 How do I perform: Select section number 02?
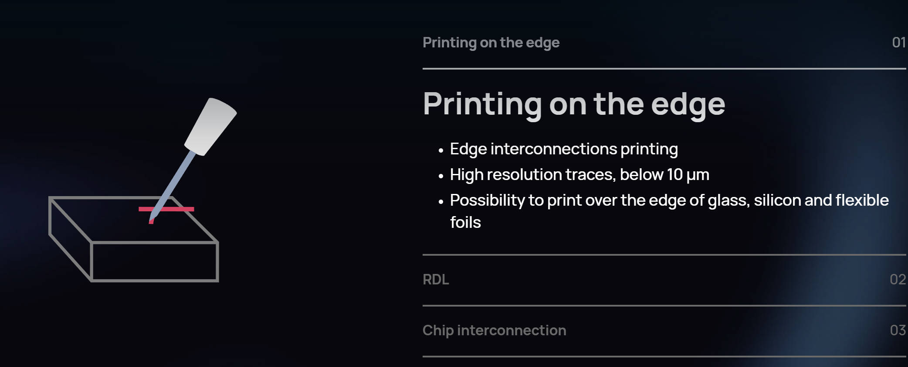(898, 280)
